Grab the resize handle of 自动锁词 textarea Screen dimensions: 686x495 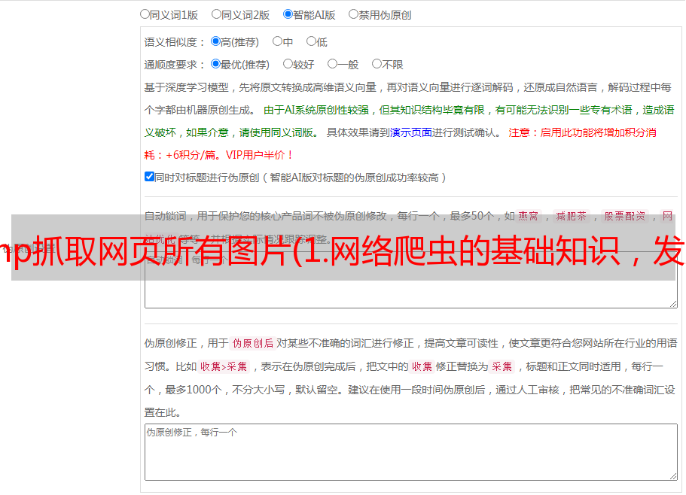[673, 304]
